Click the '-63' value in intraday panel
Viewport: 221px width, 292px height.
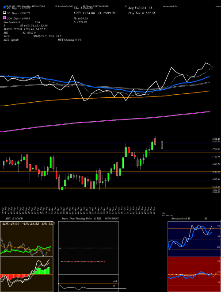click(115, 281)
